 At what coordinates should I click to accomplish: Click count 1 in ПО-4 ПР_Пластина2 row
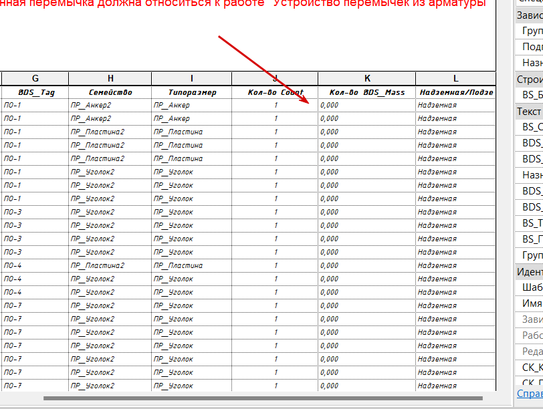(275, 265)
